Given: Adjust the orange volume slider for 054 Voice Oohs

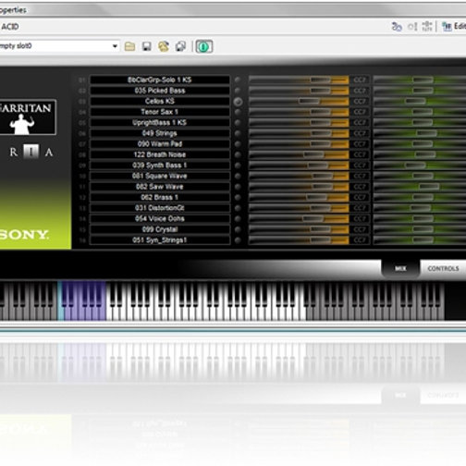Looking at the screenshot, I should (313, 219).
